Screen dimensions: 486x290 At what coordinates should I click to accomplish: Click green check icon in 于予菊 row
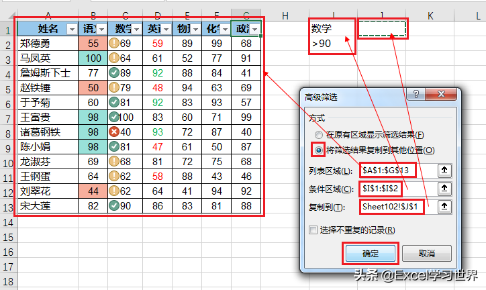point(114,102)
